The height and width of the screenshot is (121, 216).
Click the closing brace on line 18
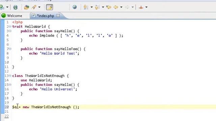pyautogui.click(x=13, y=98)
